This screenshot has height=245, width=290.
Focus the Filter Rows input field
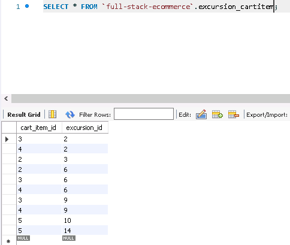[144, 114]
